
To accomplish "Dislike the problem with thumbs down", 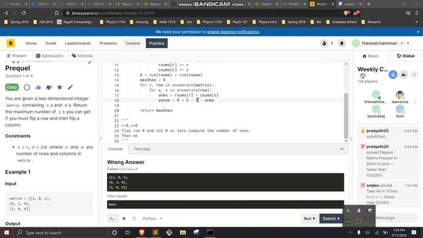I will point(49,87).
